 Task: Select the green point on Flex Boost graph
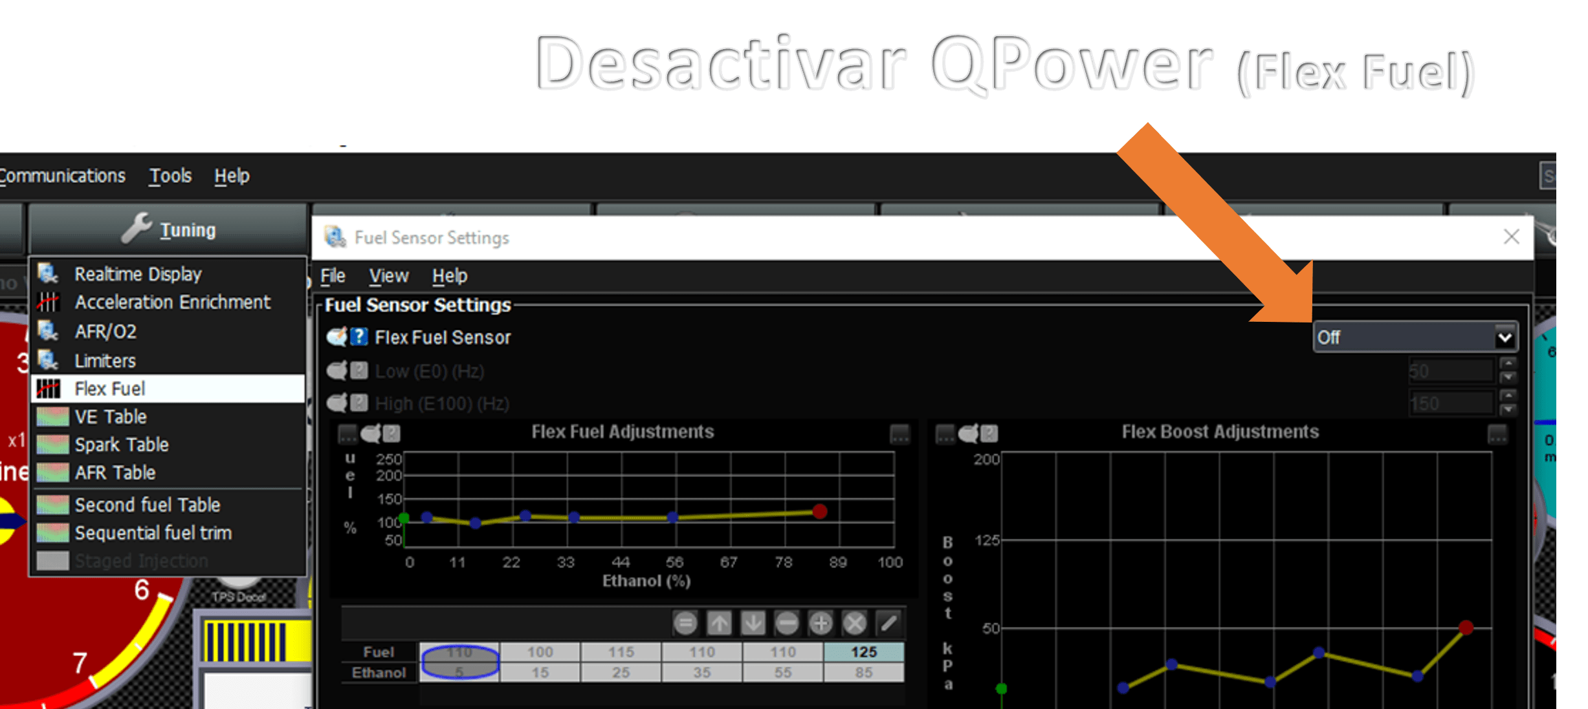point(1002,688)
